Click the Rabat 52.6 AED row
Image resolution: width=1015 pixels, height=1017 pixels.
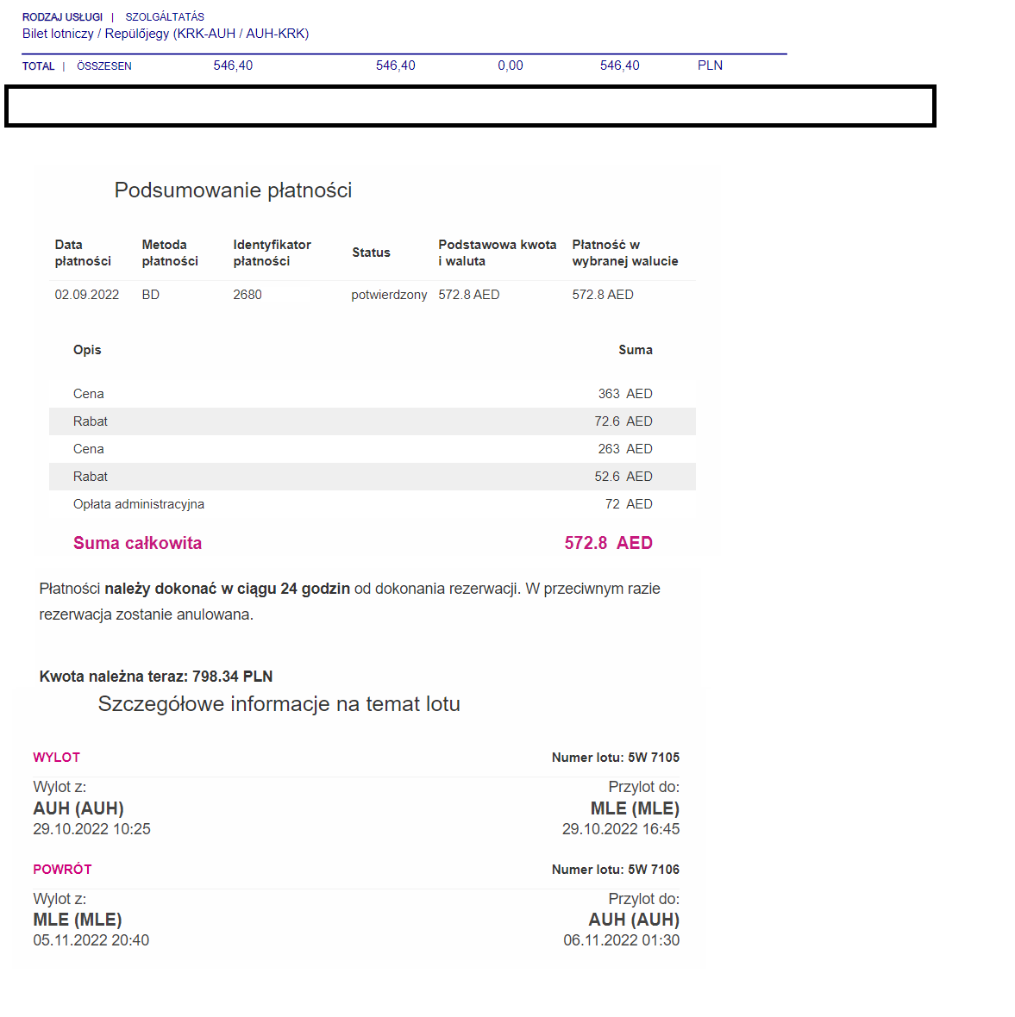coord(372,476)
